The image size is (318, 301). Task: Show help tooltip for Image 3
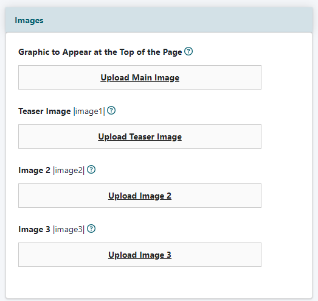click(x=91, y=228)
